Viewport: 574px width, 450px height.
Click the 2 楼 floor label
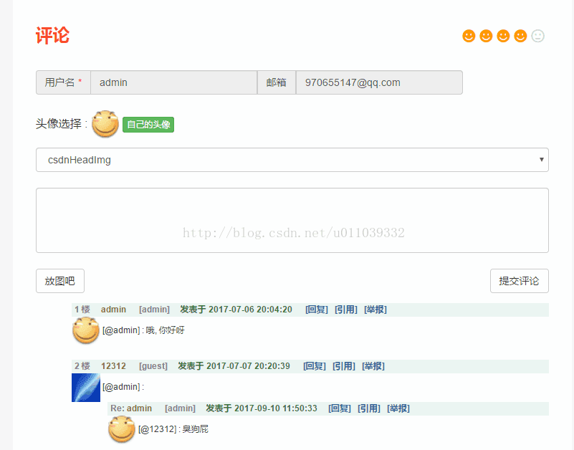[82, 366]
